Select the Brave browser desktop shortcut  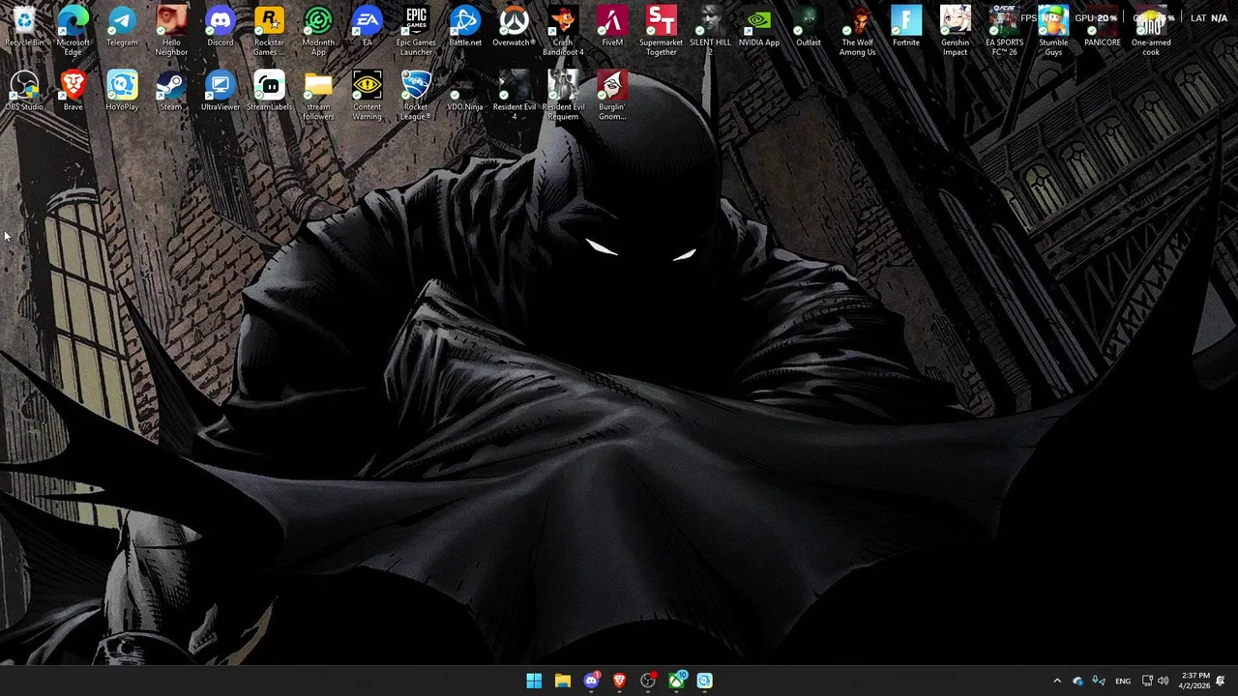[x=73, y=92]
